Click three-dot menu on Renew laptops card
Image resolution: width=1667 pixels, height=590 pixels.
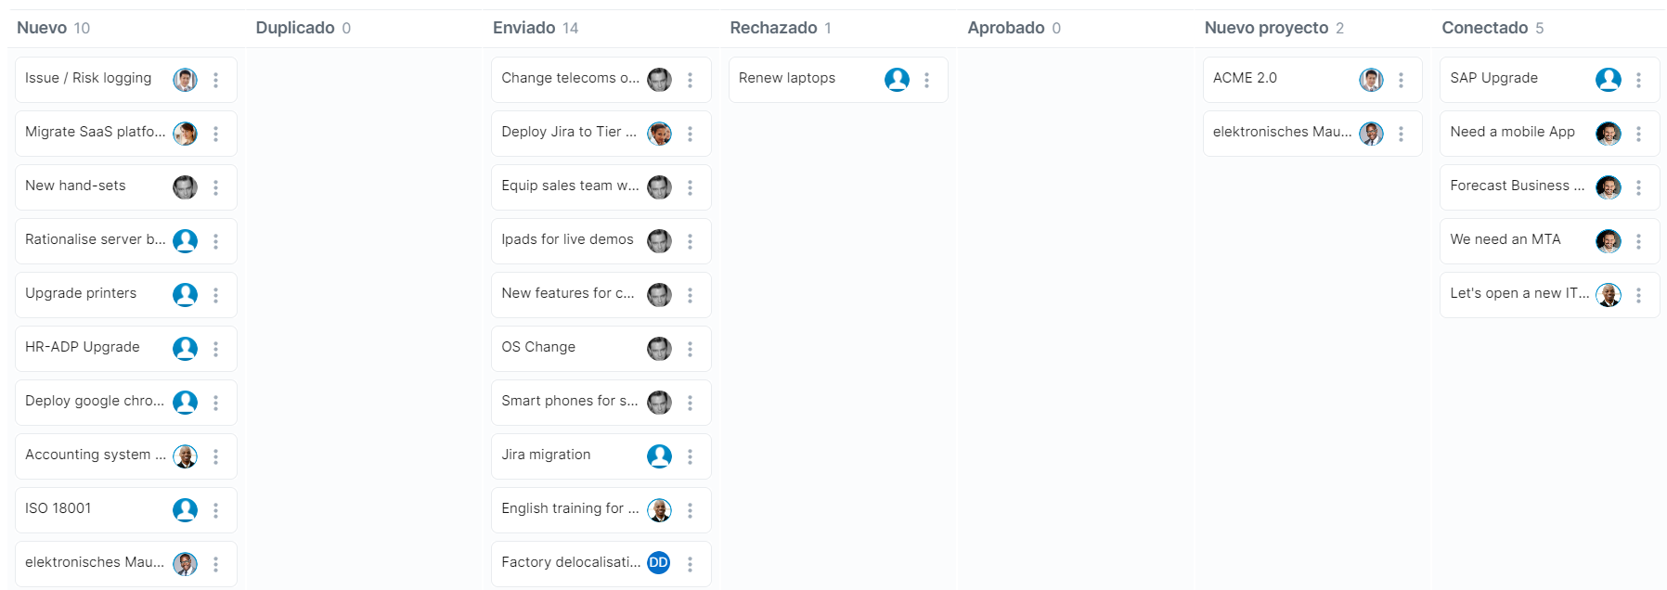click(926, 80)
